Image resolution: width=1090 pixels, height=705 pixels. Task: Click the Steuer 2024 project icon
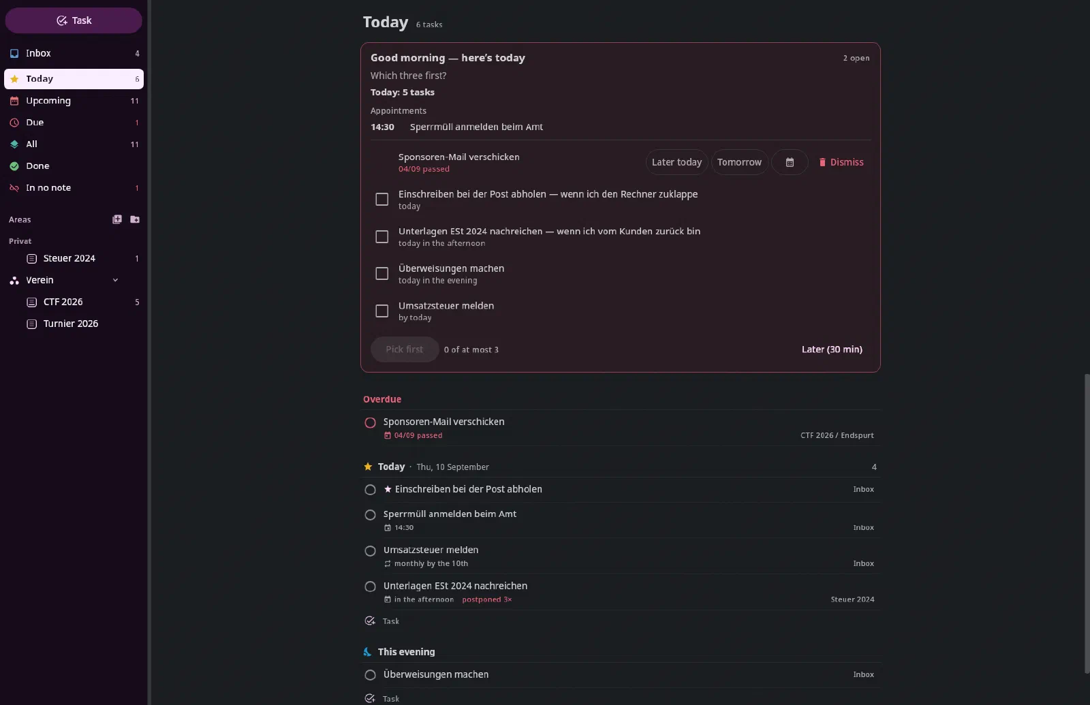click(31, 259)
